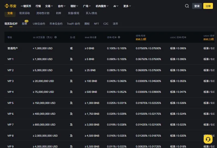Click VIP 5 row label
This screenshot has height=148, width=217.
pyautogui.click(x=11, y=103)
